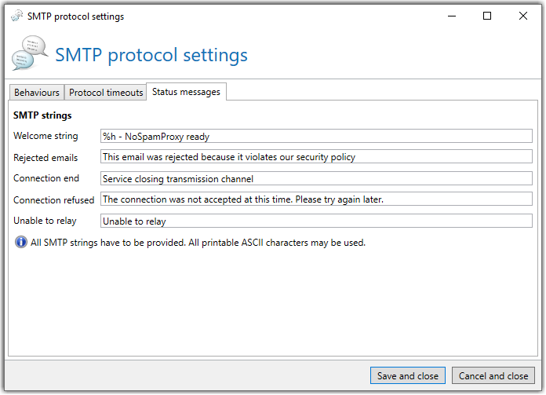
Task: Focus the Welcome string input field
Action: [x=316, y=136]
